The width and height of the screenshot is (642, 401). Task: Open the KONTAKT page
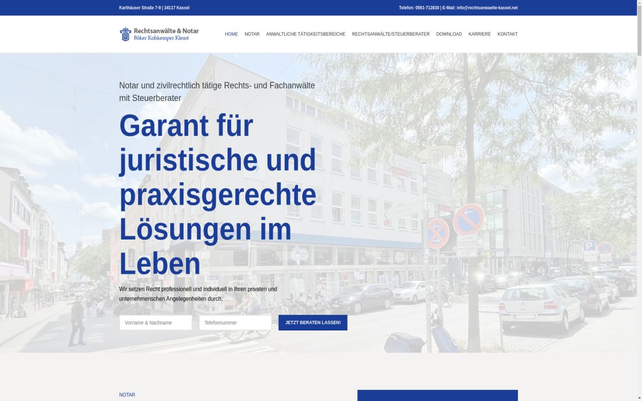point(508,34)
